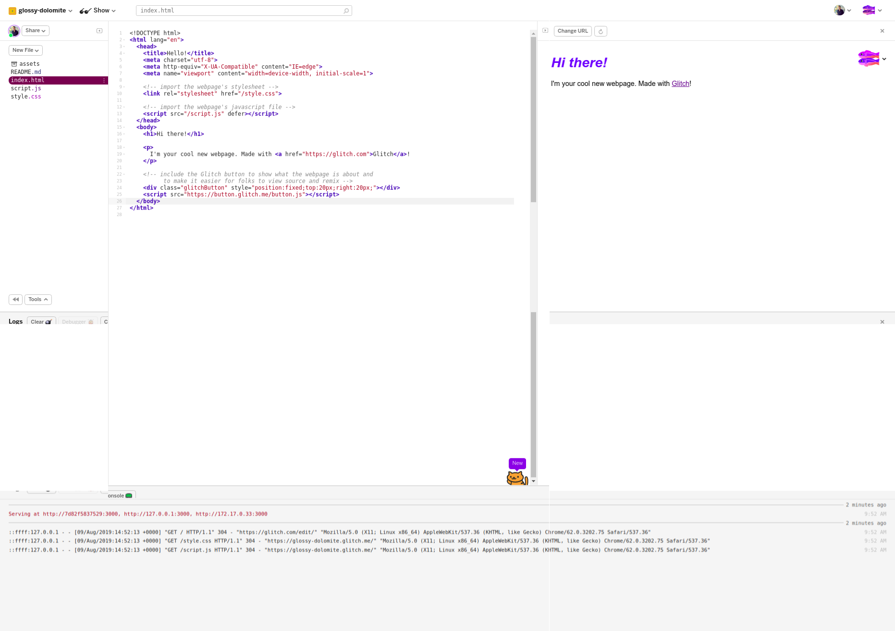895x631 pixels.
Task: Click the editor vertical scrollbar thumb
Action: coord(533,120)
